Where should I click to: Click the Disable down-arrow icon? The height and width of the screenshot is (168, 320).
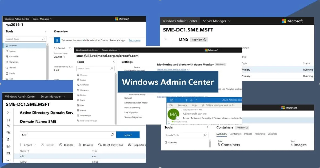[x=61, y=145]
